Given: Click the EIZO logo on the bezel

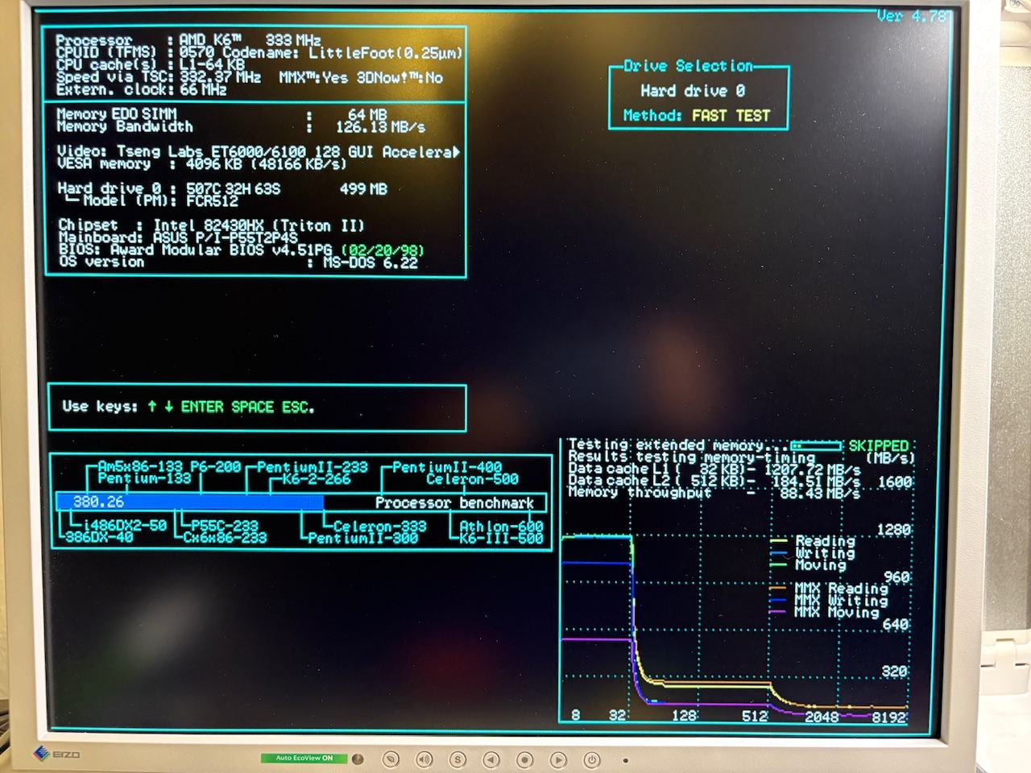Looking at the screenshot, I should [x=56, y=754].
